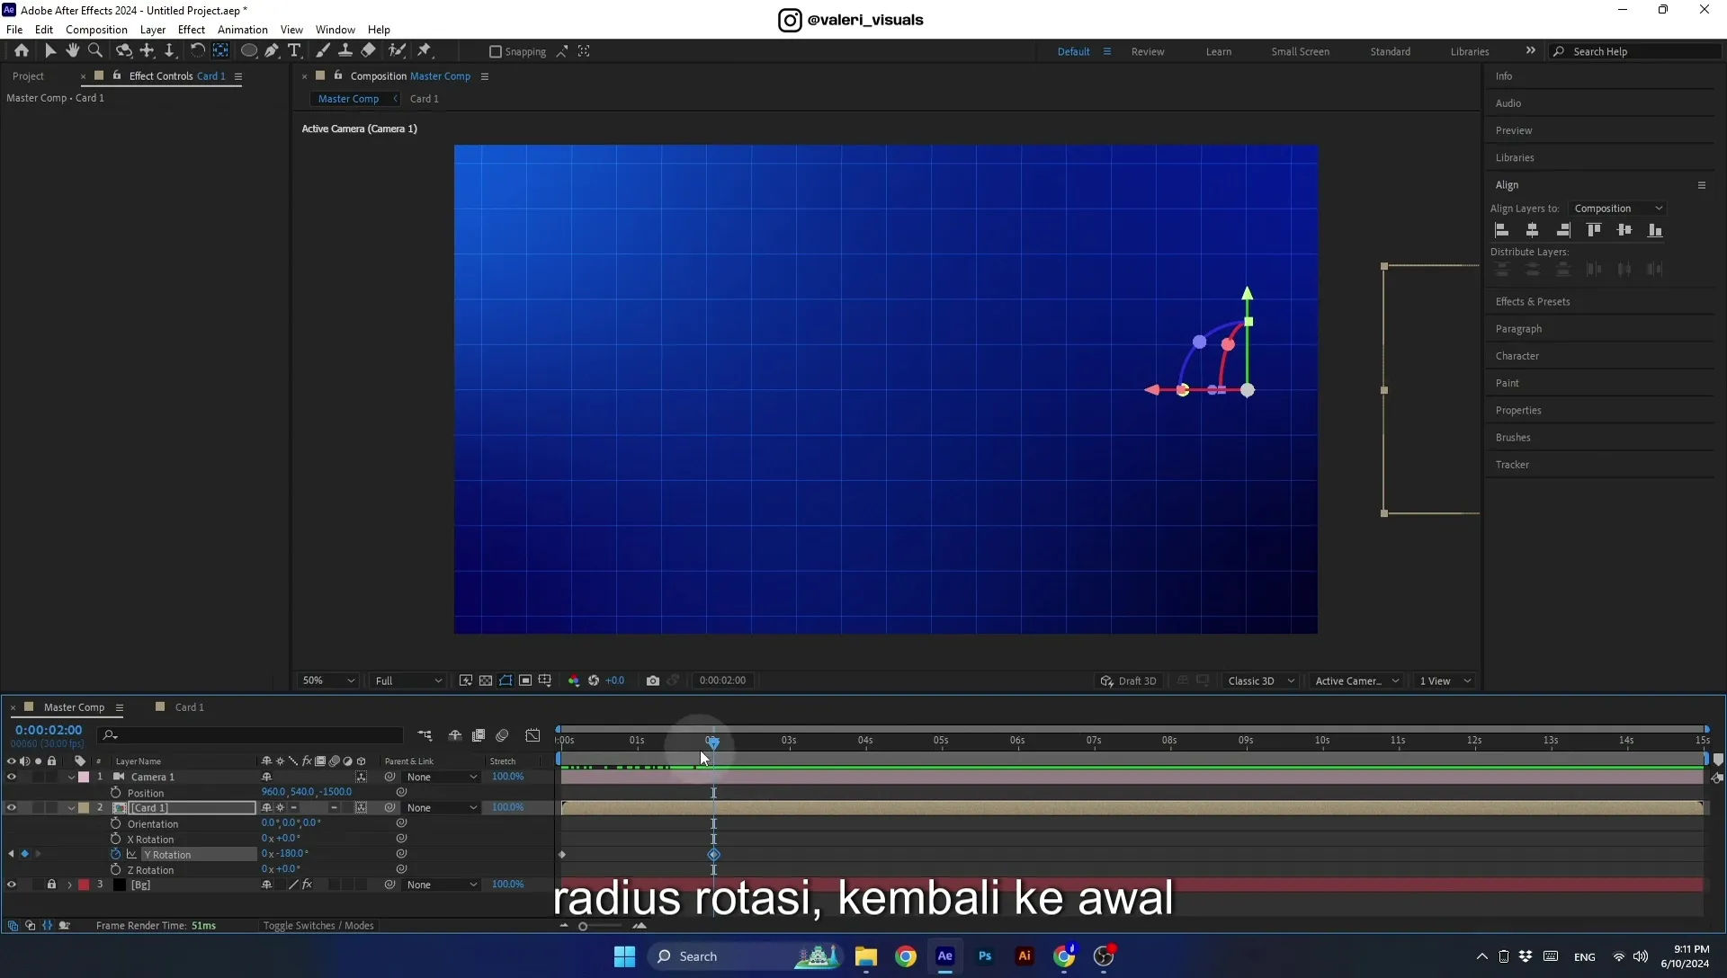Adjust the timeline zoom slider
Screen dimensions: 1727x978
583,927
